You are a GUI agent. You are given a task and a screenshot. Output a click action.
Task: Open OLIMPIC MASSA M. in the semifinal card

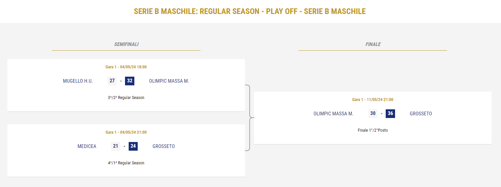(x=169, y=81)
